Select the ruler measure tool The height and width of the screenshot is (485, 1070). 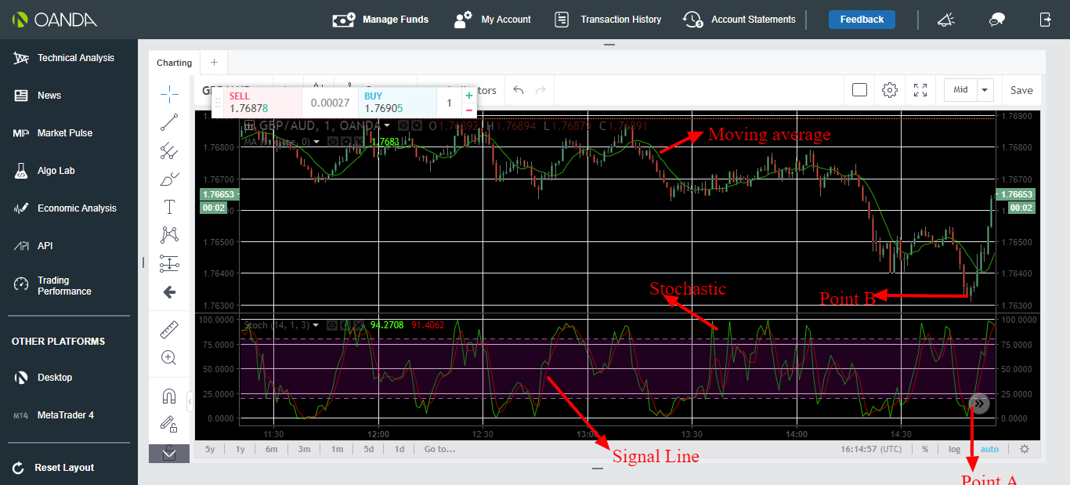[x=169, y=329]
